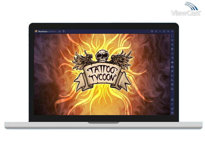Click the sidebar circular play icon

[x=172, y=58]
